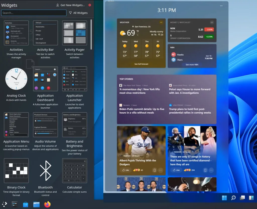257x209 pixels.
Task: Open the Biden-Putin summit details story
Action: click(142, 111)
